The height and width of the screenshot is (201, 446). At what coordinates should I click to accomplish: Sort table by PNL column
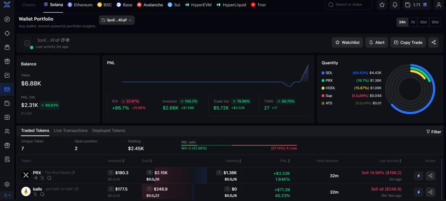[x=285, y=161]
